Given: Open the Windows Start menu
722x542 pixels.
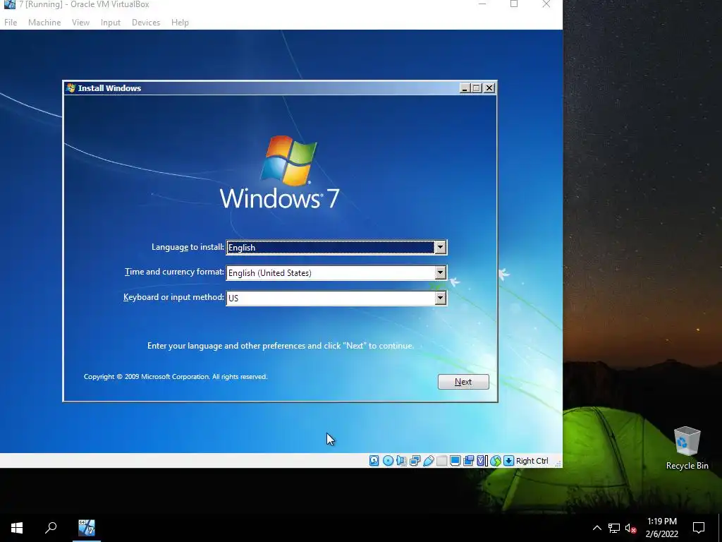Looking at the screenshot, I should pyautogui.click(x=17, y=528).
